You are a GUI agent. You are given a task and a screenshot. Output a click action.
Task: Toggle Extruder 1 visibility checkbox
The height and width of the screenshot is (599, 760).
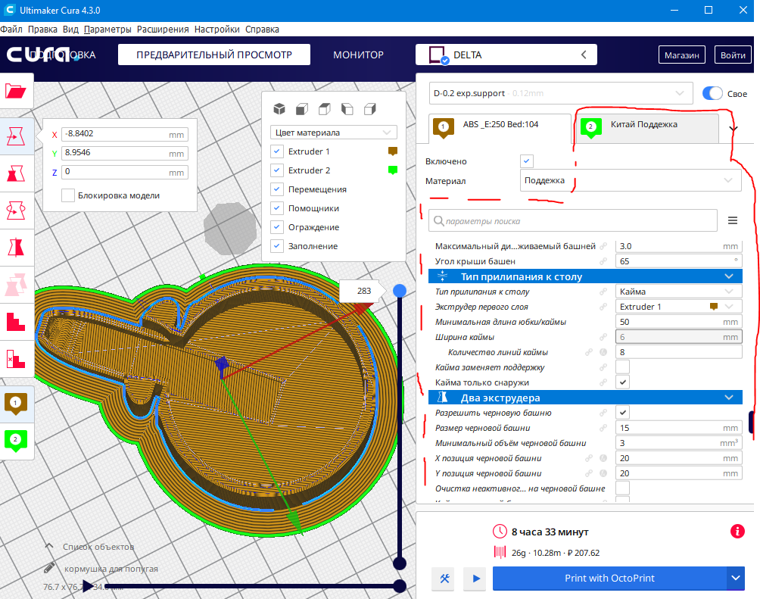point(276,151)
